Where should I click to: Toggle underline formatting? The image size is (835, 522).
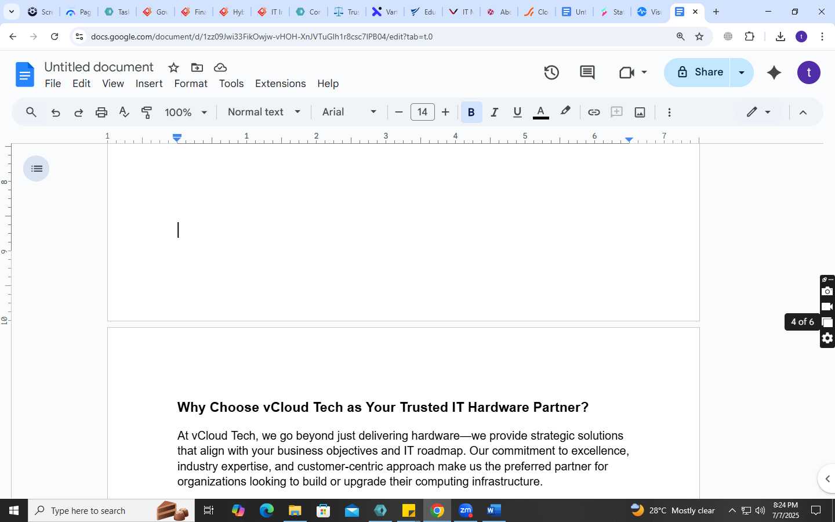(517, 113)
